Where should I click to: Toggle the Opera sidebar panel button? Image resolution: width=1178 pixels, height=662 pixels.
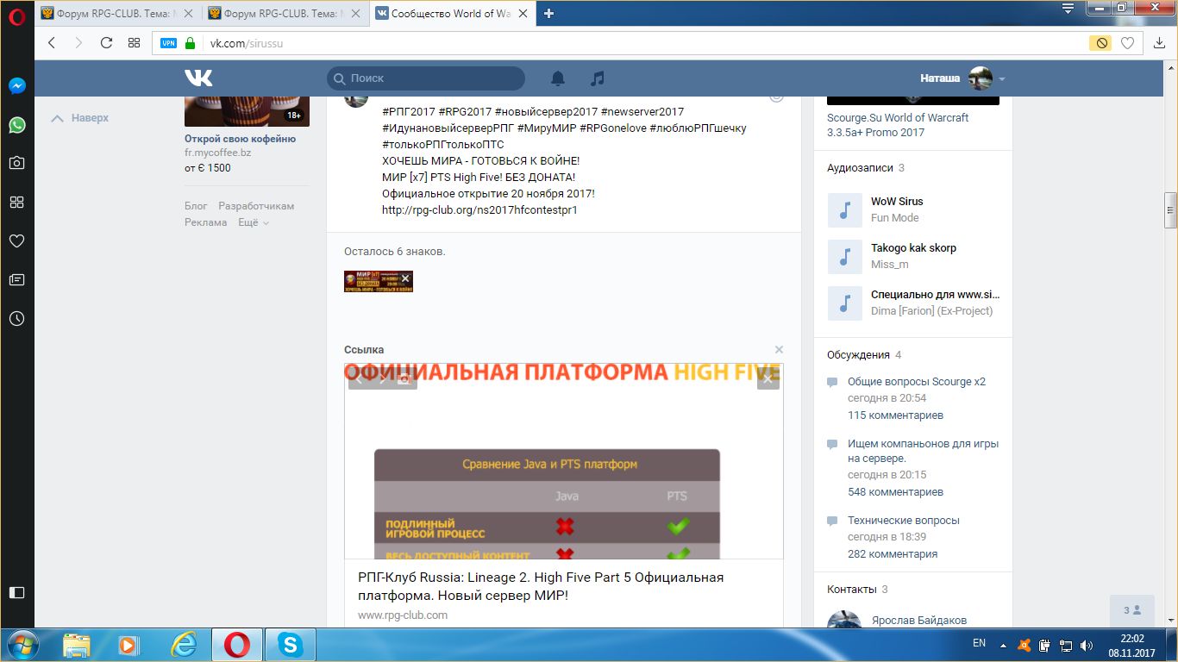[x=16, y=592]
